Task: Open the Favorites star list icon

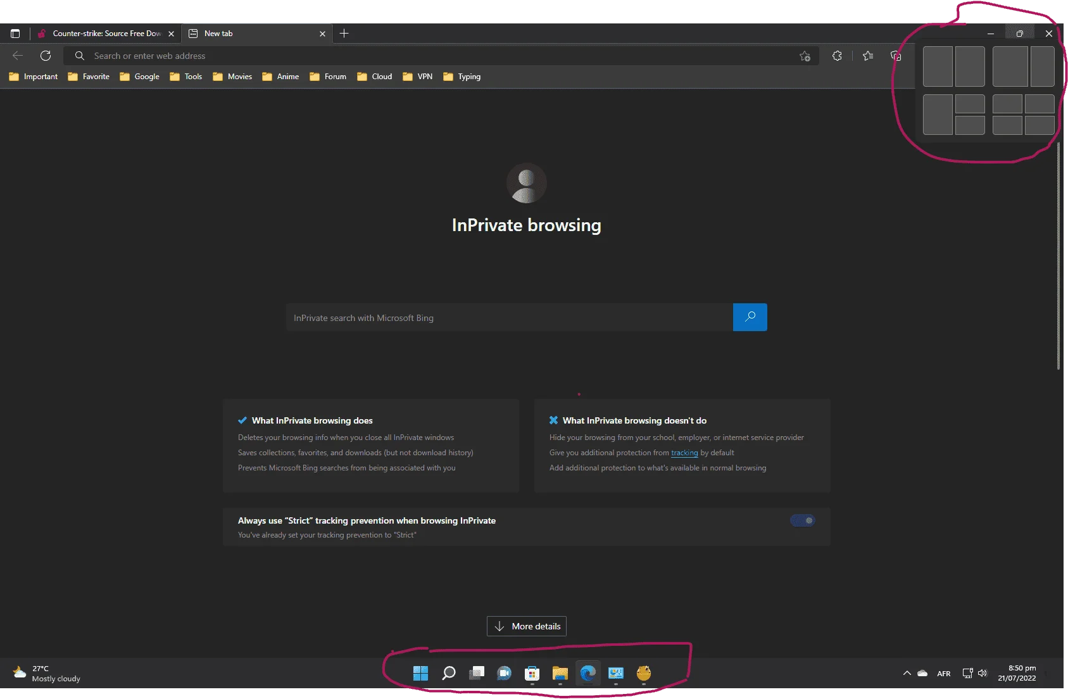Action: (x=868, y=56)
